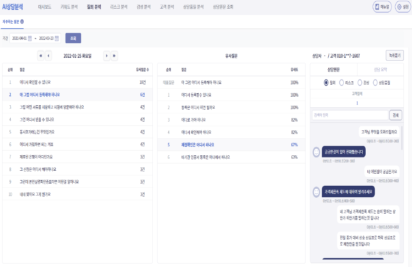Click the chat transcript scrollbar
Screen dimensions: 412x267
click(402, 138)
